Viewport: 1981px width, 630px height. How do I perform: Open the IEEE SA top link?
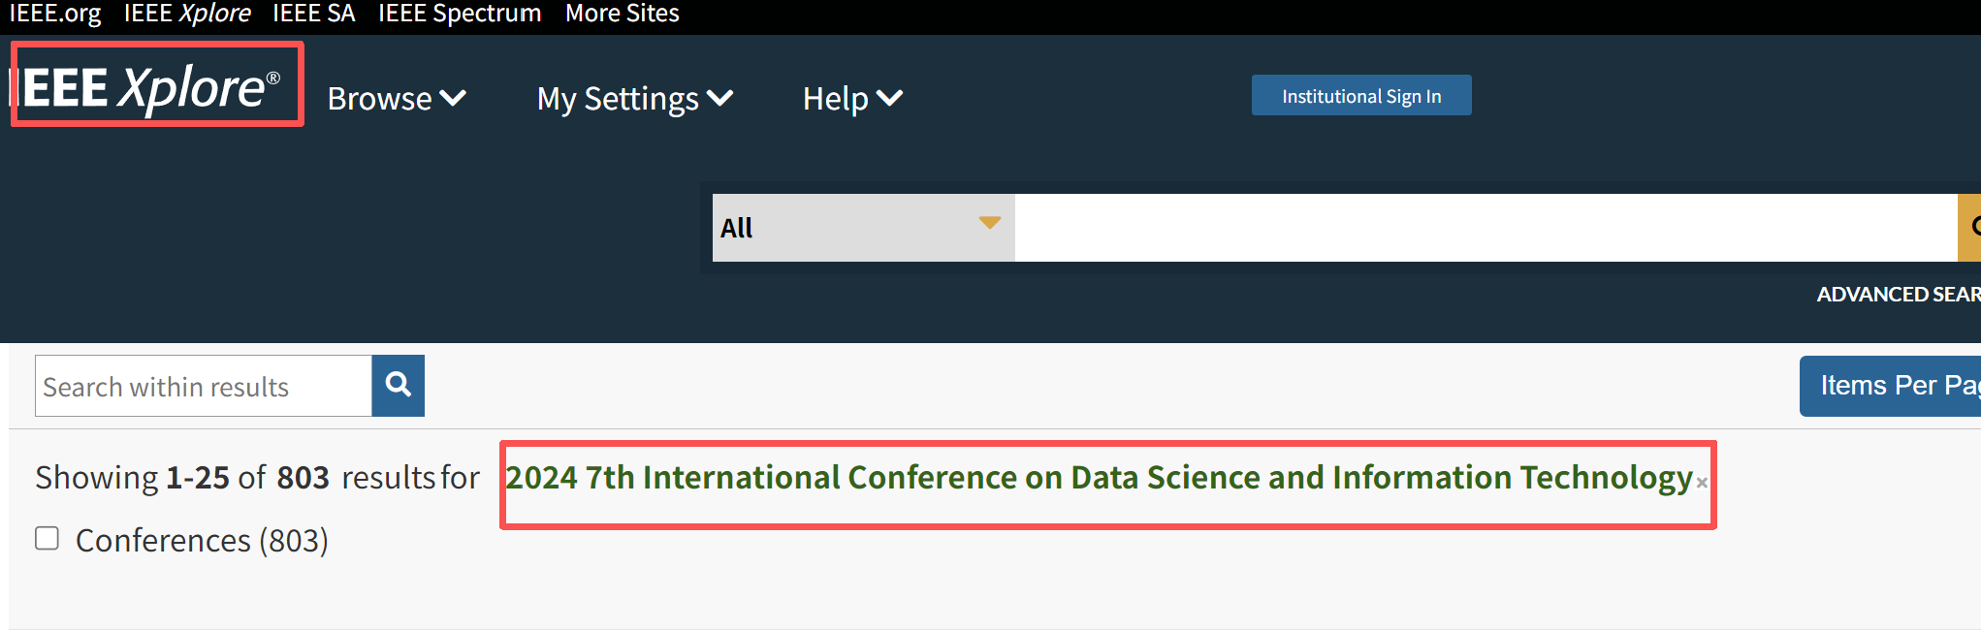point(313,14)
